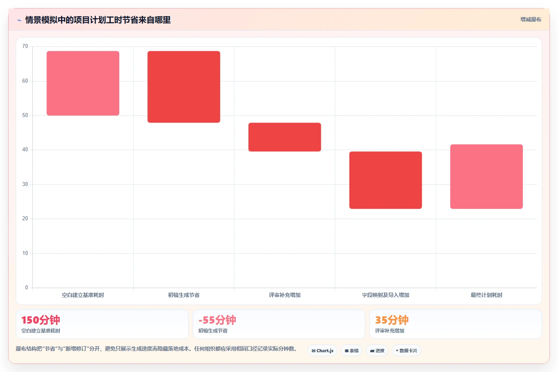Click the lightning icon beside the title
The image size is (558, 372).
tap(19, 20)
